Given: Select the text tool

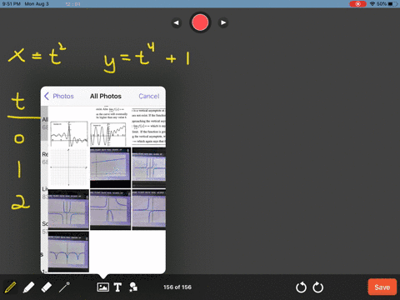Looking at the screenshot, I should click(x=117, y=287).
